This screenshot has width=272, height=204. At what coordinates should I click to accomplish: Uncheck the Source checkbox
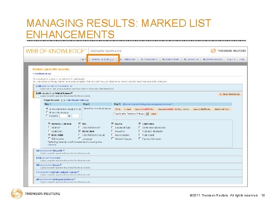[113, 124]
